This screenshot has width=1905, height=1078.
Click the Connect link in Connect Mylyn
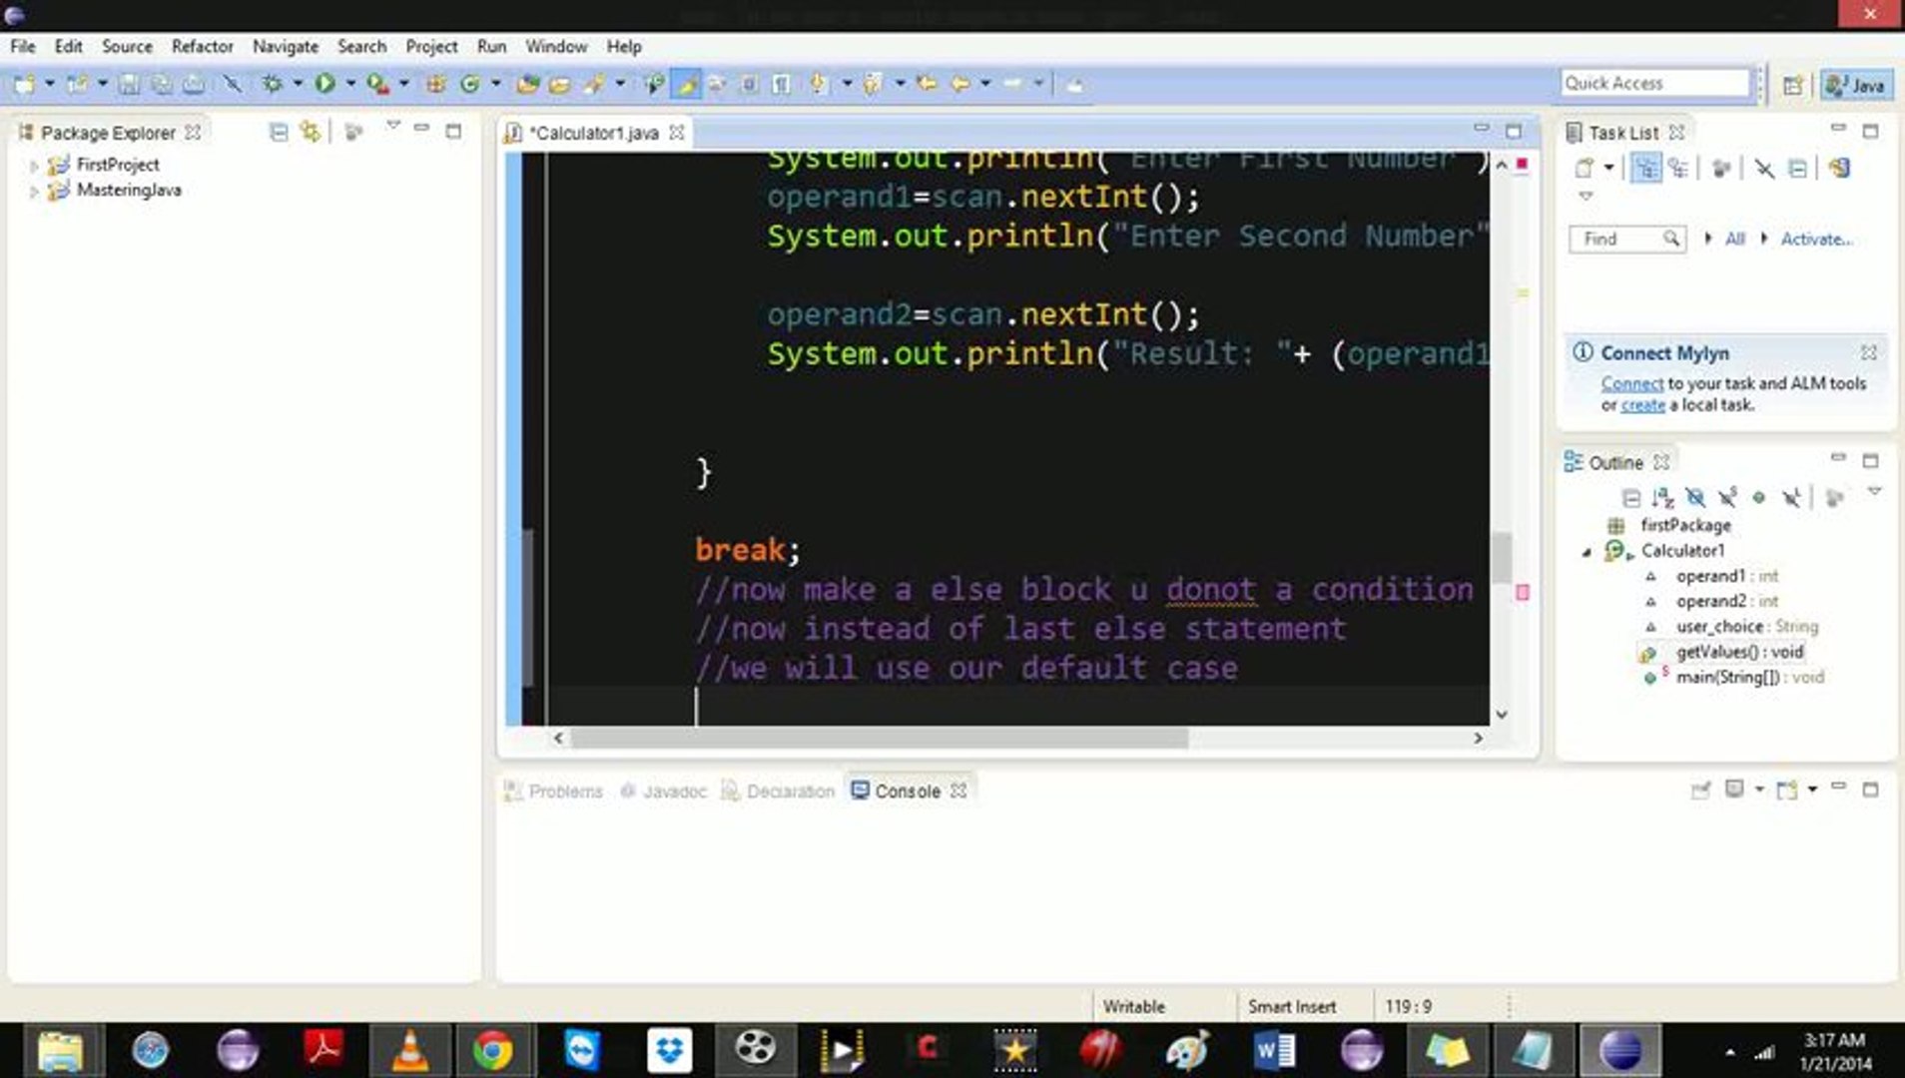(x=1633, y=383)
